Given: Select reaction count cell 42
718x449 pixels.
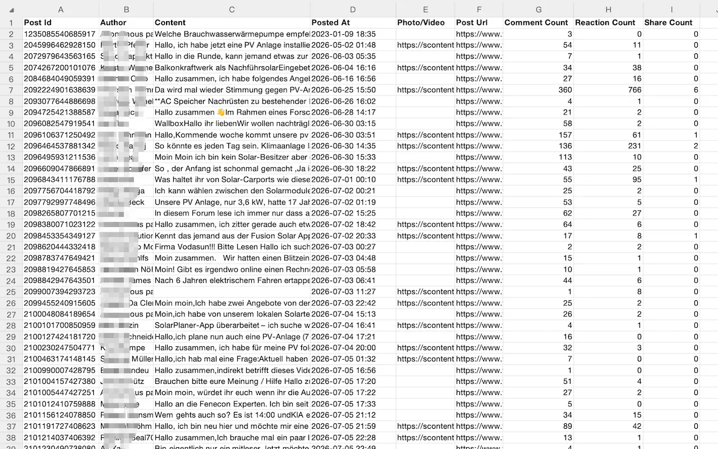Looking at the screenshot, I should tap(609, 427).
